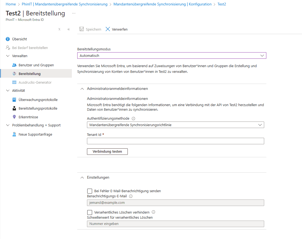
Task: Open Bereitstellung in the sidebar menu
Action: 29,74
